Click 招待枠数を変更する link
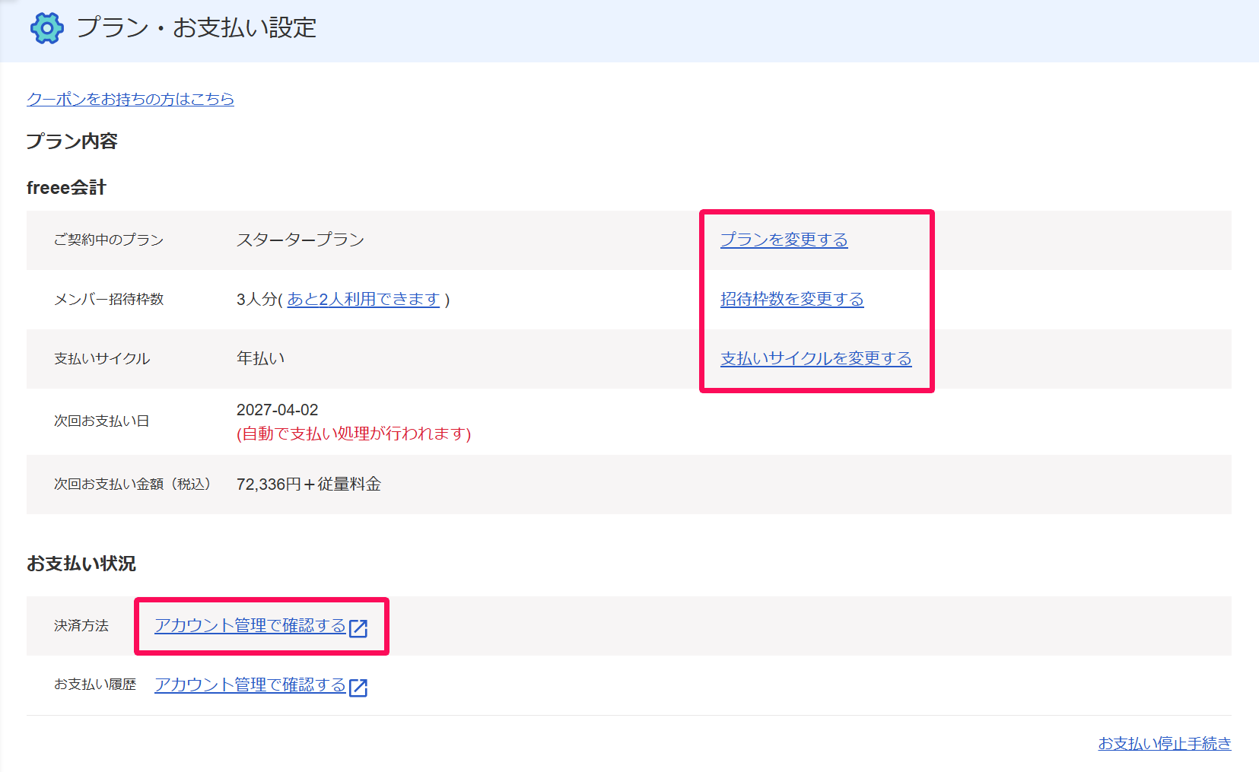 click(x=792, y=299)
